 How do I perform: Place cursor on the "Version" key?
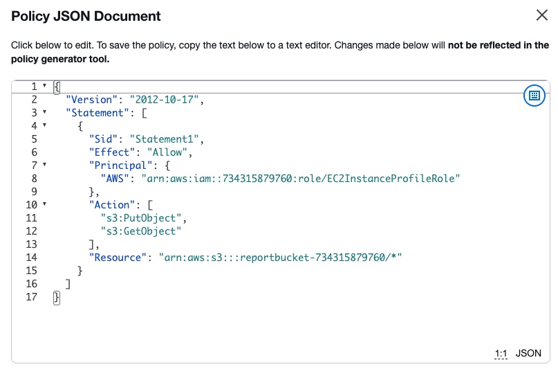[x=91, y=100]
